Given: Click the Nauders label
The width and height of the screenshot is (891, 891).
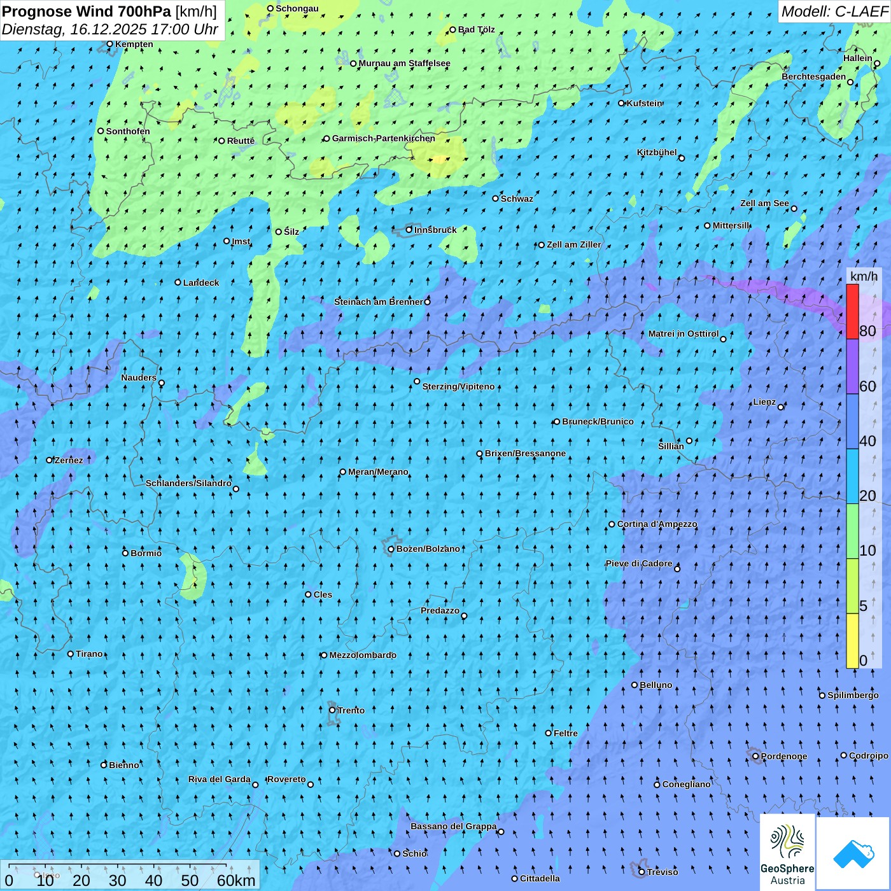Looking at the screenshot, I should pos(139,377).
